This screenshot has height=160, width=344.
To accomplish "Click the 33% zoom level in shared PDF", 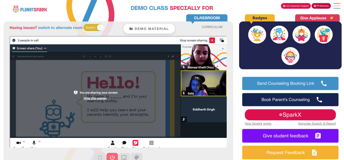I will coord(95,56).
